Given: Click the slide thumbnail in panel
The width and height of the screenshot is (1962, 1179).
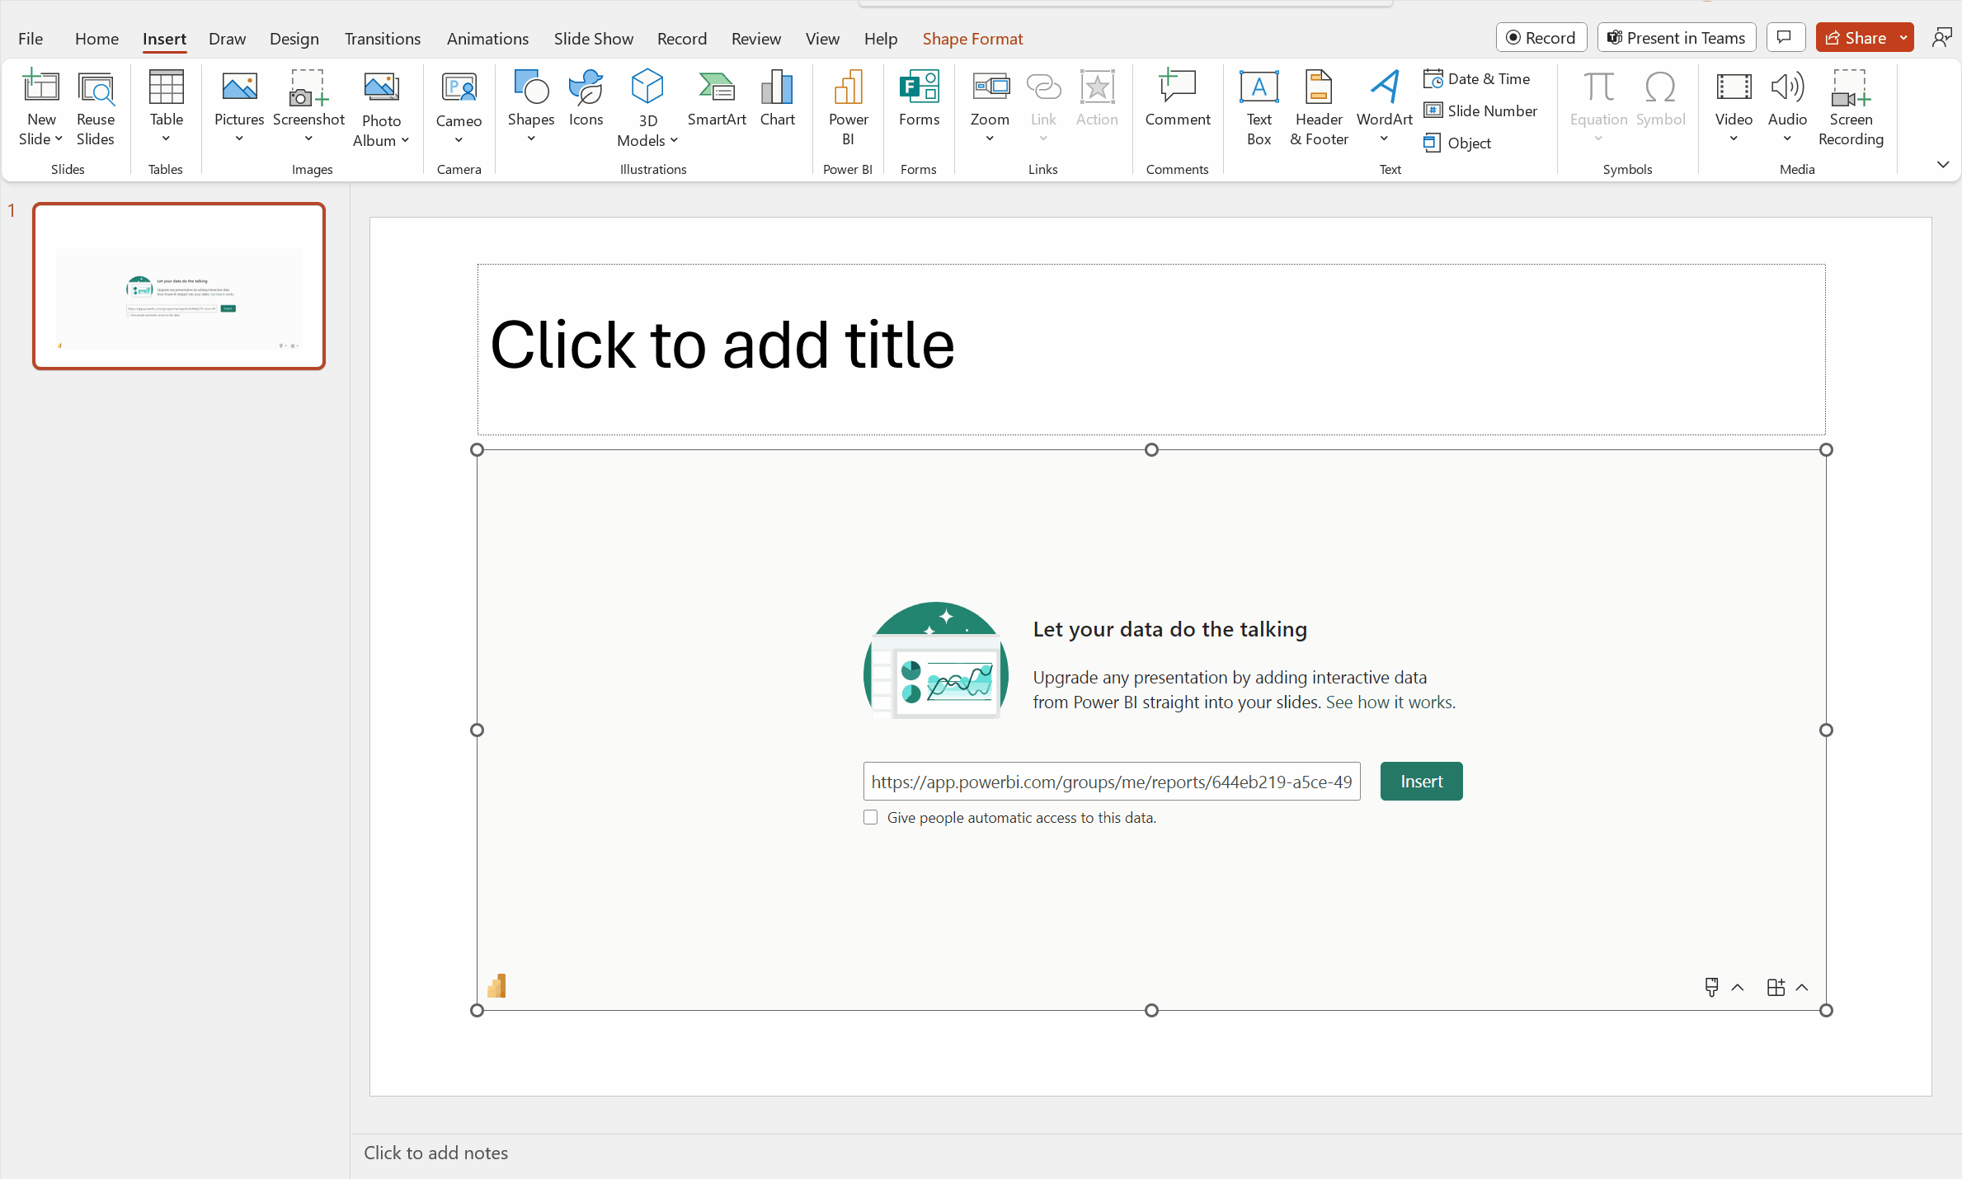Looking at the screenshot, I should point(178,285).
